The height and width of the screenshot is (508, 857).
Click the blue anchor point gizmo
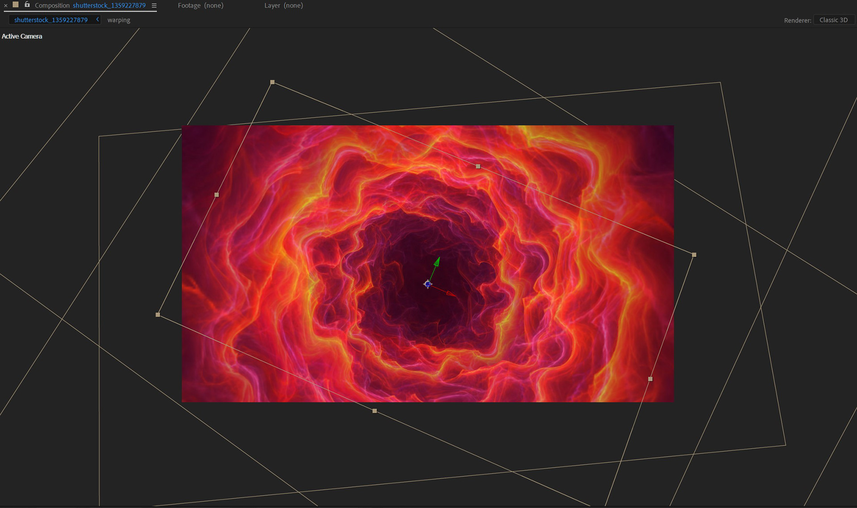coord(428,284)
